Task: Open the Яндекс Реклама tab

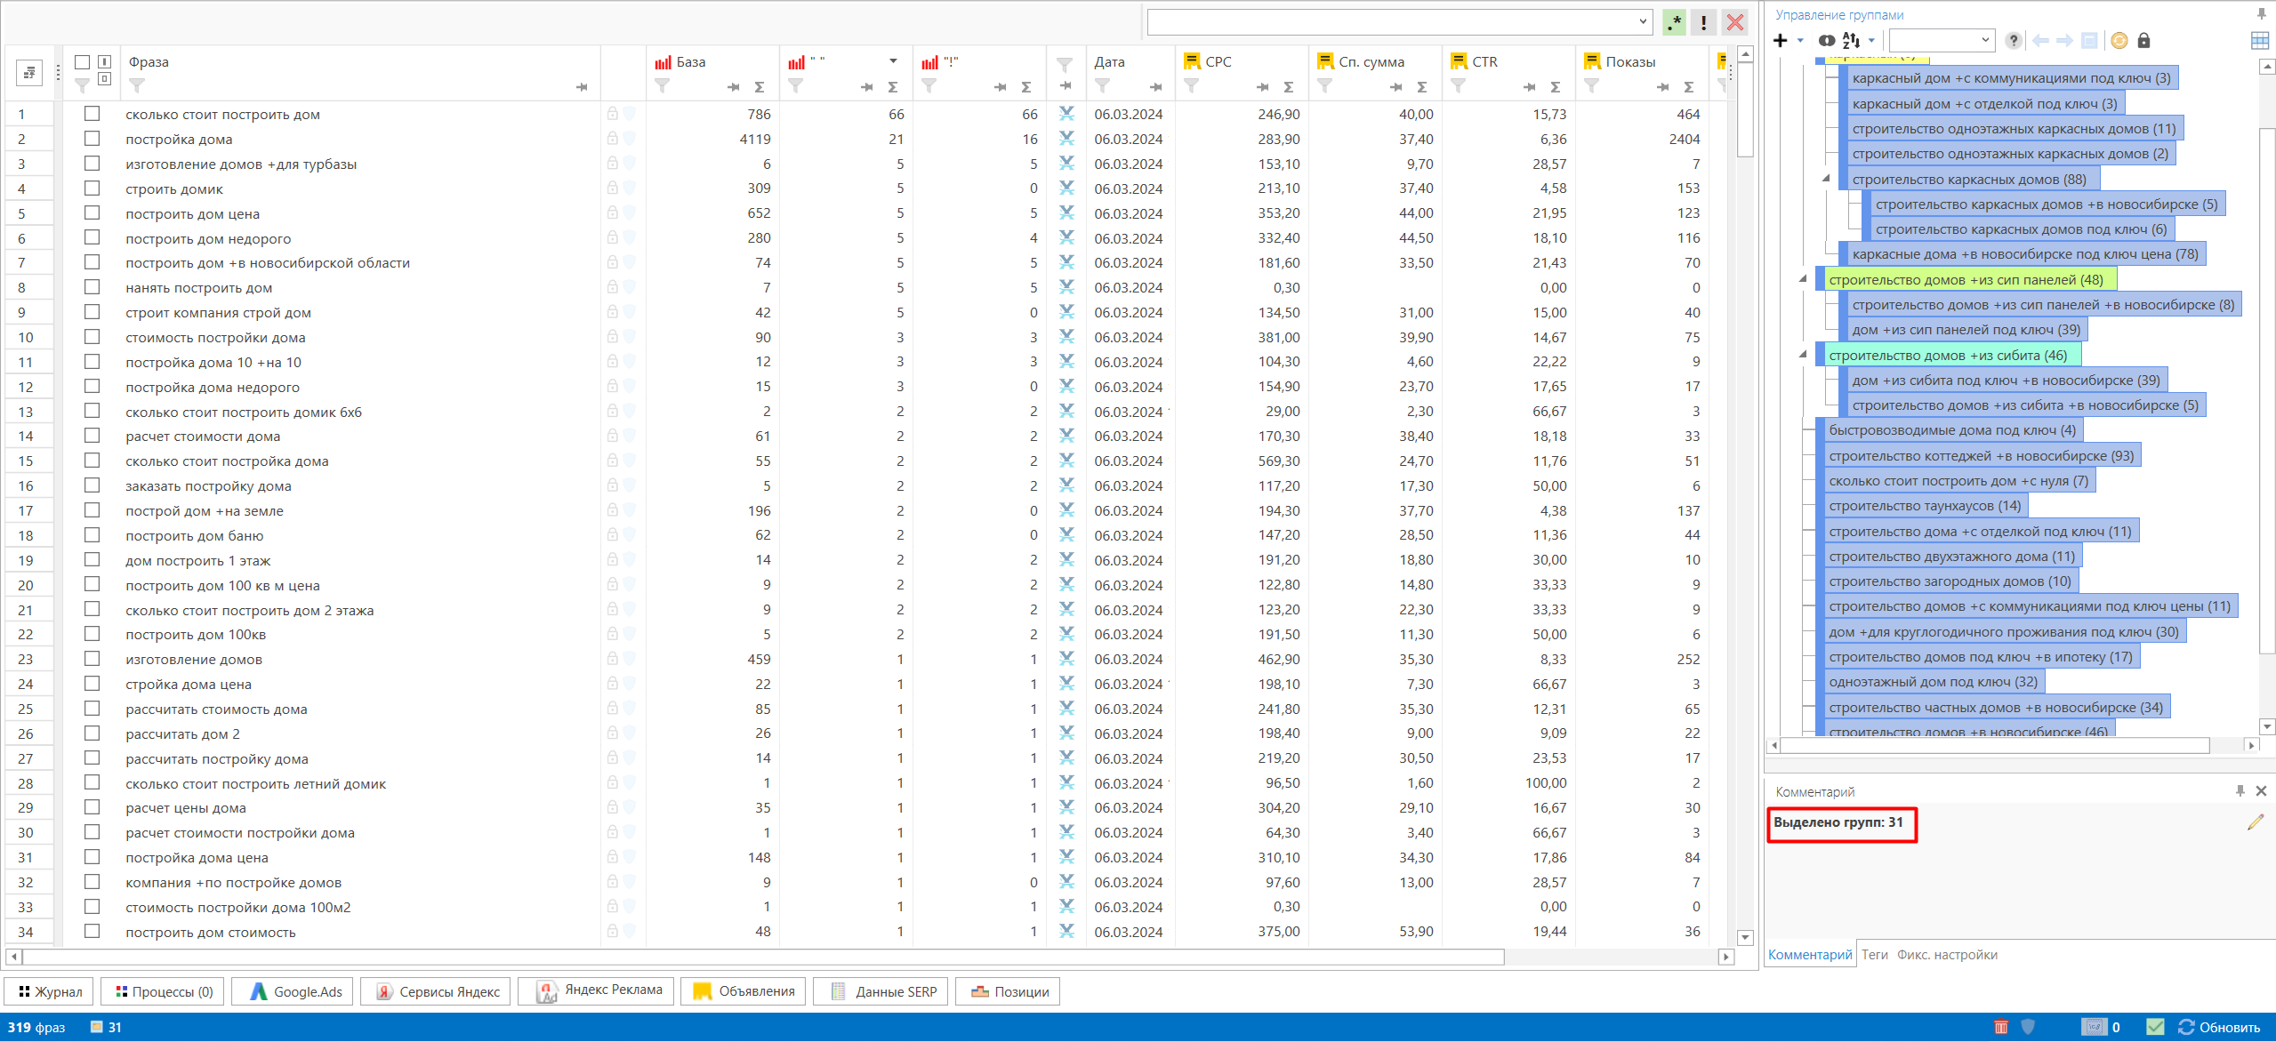Action: (x=596, y=990)
